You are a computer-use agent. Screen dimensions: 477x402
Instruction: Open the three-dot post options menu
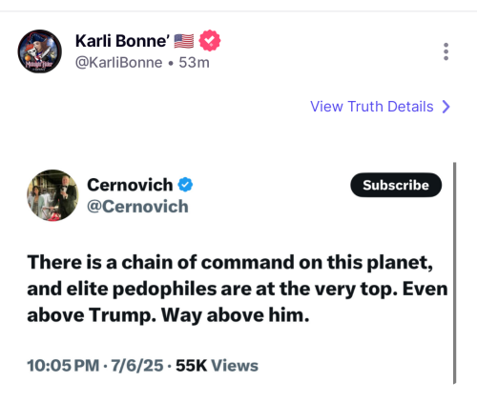(446, 51)
